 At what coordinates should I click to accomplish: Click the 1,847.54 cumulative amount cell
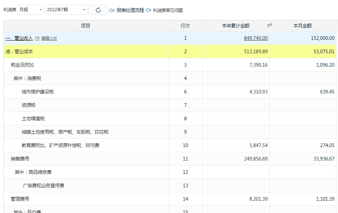(x=236, y=145)
